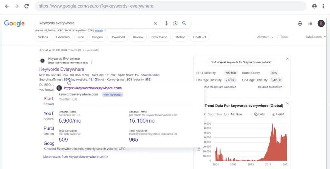
Task: Copy the trend data
Action: 259,114
